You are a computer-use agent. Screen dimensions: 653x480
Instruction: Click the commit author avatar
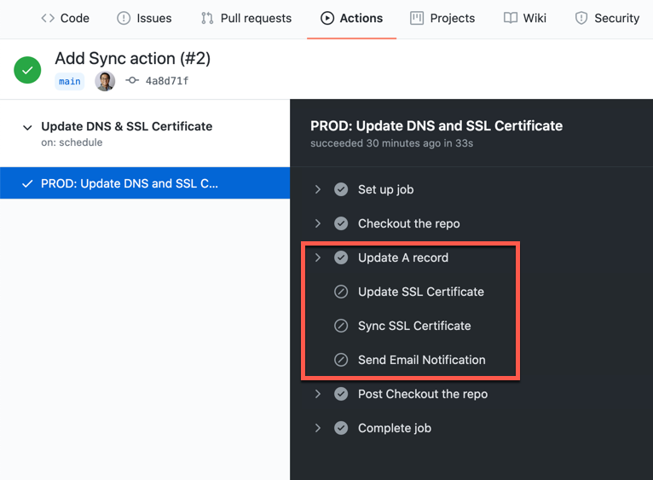pos(105,81)
